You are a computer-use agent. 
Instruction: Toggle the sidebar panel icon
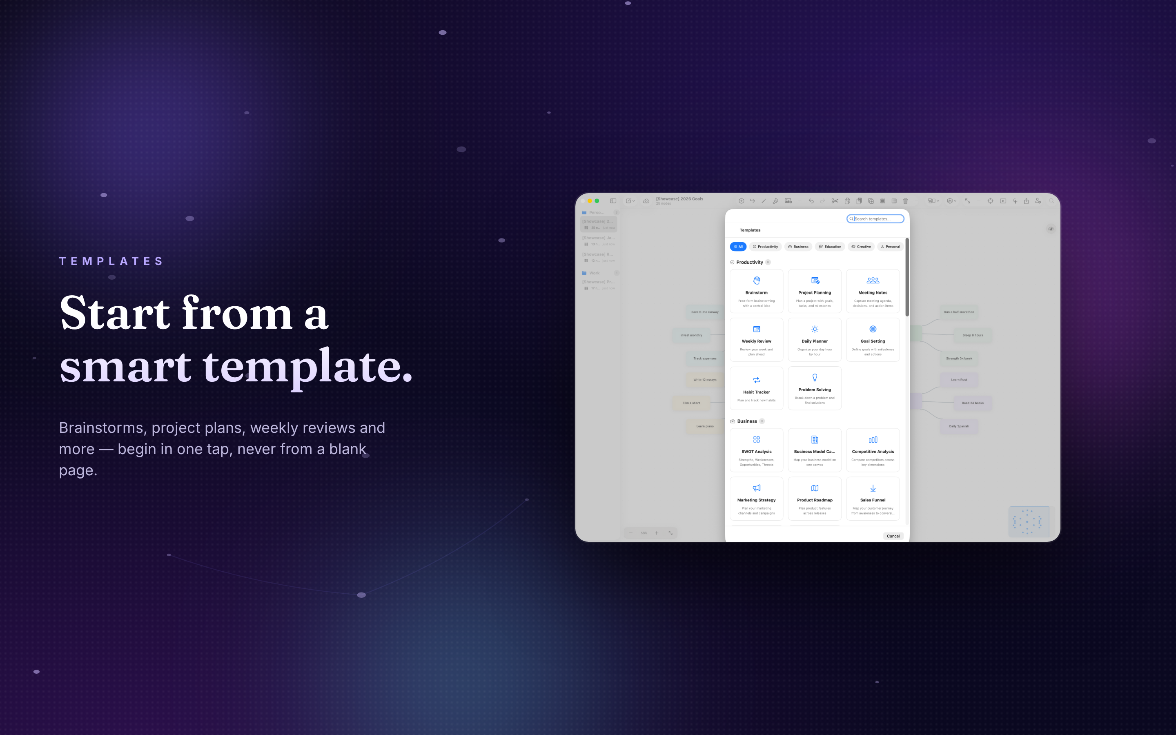click(613, 201)
